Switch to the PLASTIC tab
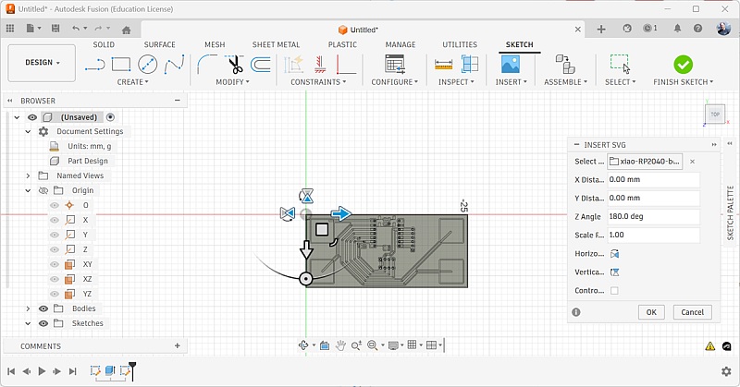The height and width of the screenshot is (387, 740). pos(342,44)
